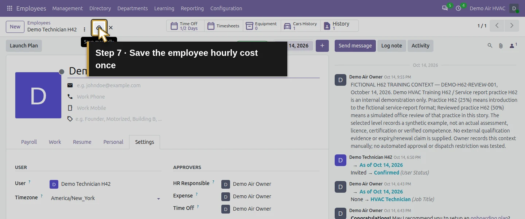Viewport: 525px width, 219px height.
Task: Click the Work Phone field
Action: 197,97
